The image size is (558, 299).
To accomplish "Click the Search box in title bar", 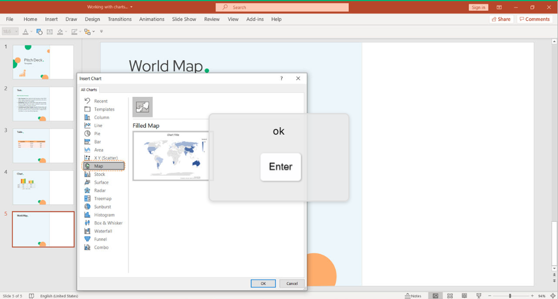I will point(282,7).
